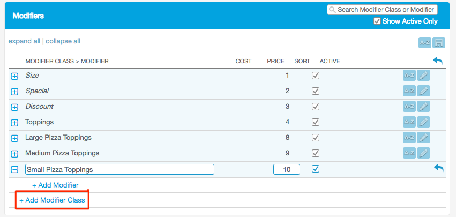
Task: Click + Add Modifier Class link
Action: click(x=52, y=200)
